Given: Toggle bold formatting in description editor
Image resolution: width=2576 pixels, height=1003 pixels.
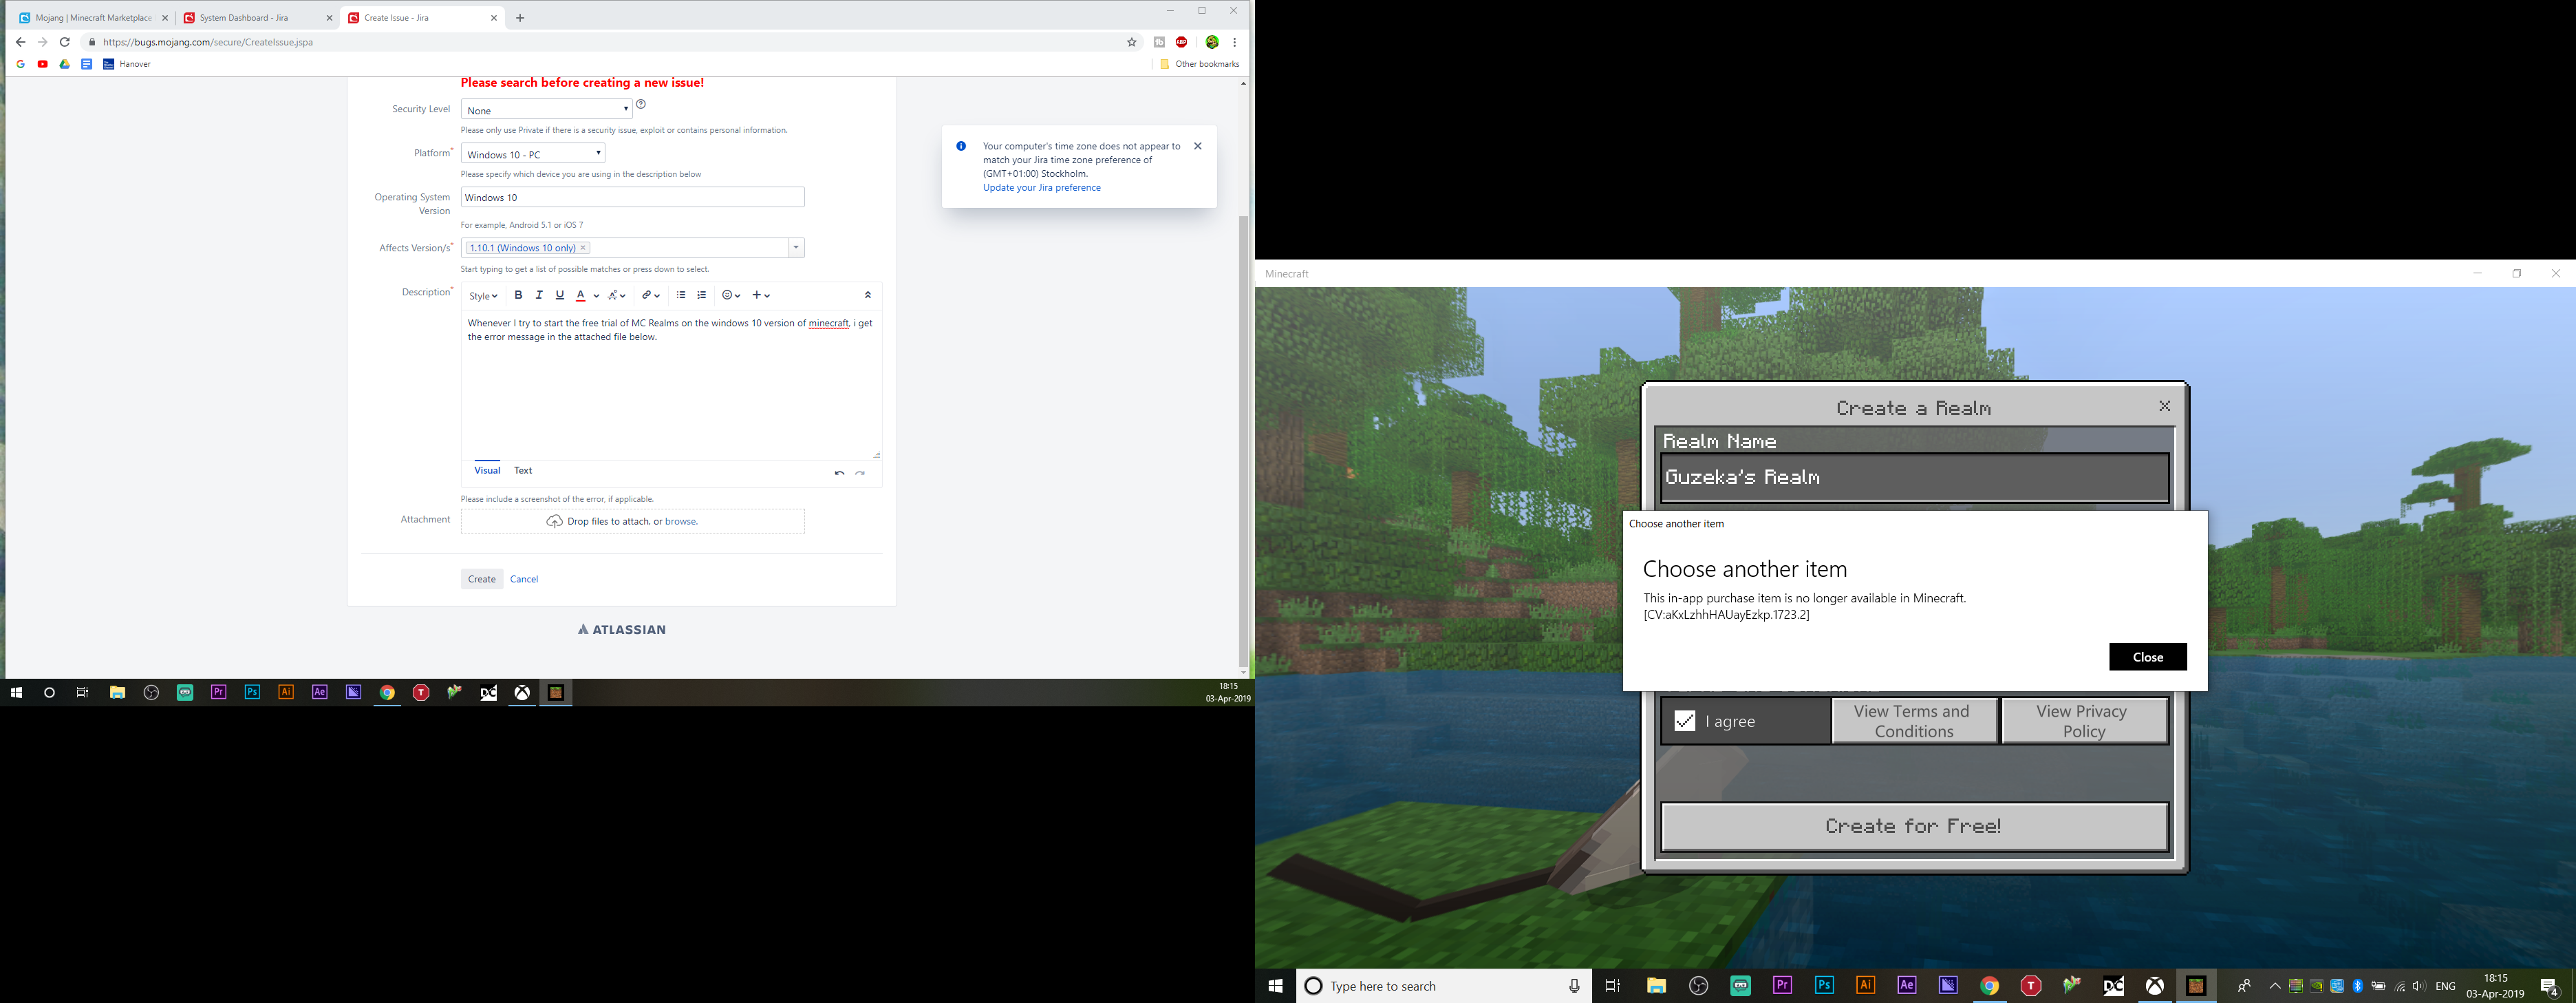Looking at the screenshot, I should [x=518, y=295].
